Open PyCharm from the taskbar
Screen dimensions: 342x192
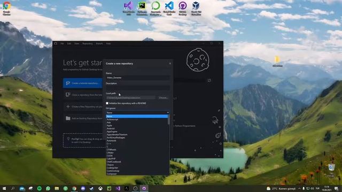[x=109, y=188]
